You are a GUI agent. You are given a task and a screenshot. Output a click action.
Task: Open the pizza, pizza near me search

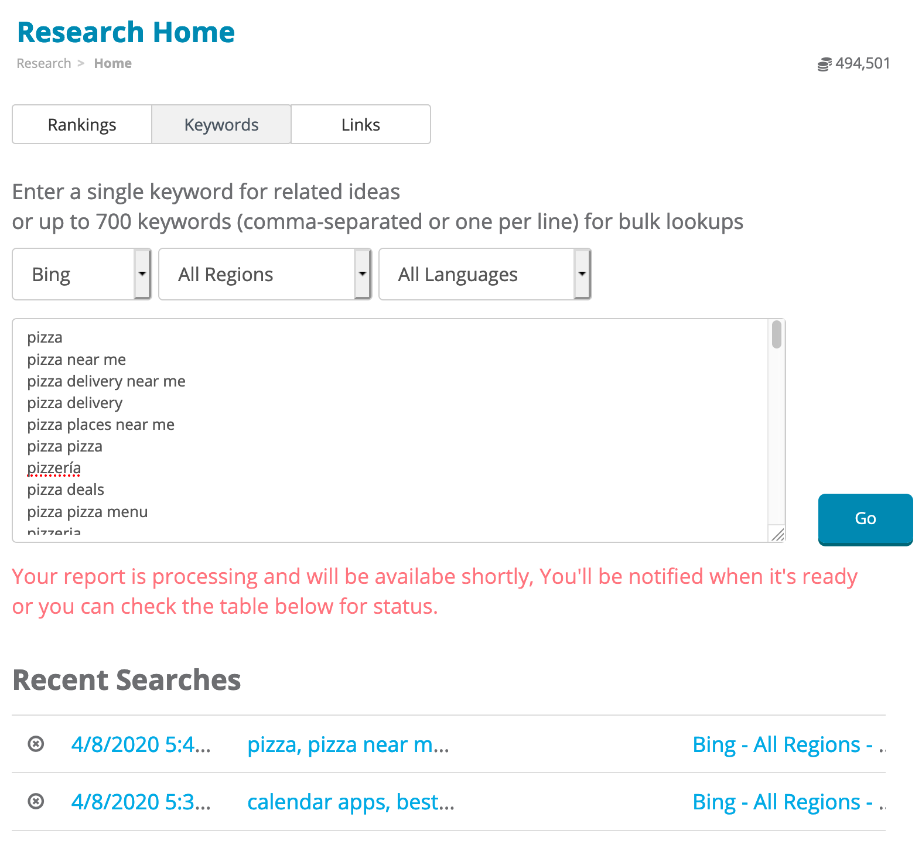click(348, 744)
